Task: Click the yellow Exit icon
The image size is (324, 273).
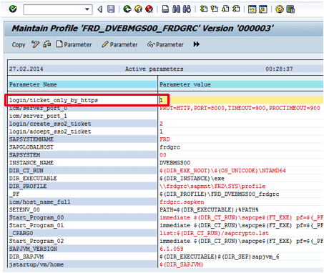Action: pyautogui.click(x=138, y=9)
